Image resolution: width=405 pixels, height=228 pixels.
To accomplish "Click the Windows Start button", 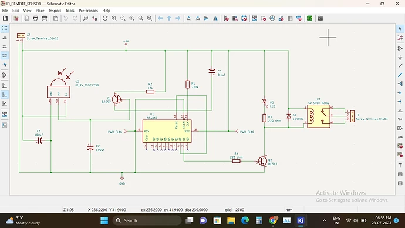I will click(x=104, y=220).
